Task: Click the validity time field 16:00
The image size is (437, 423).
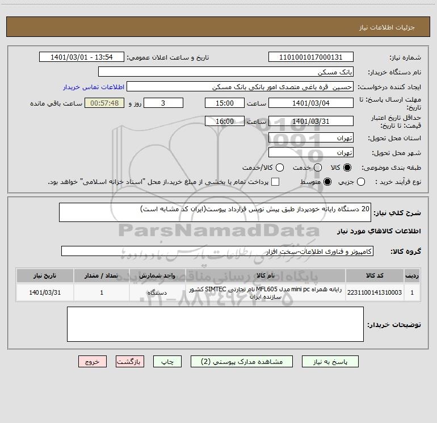Action: pos(225,121)
